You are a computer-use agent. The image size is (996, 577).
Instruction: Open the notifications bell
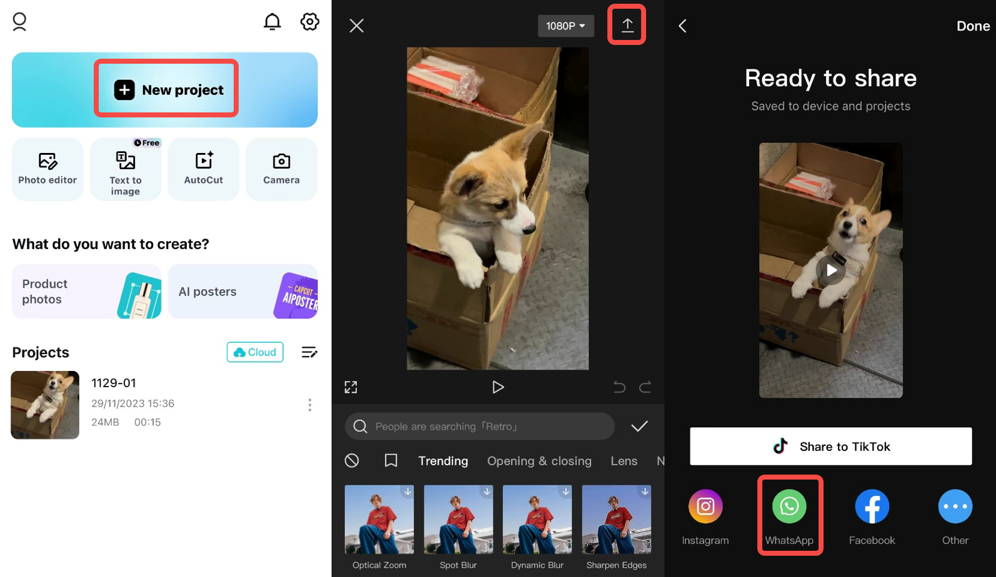pos(272,22)
